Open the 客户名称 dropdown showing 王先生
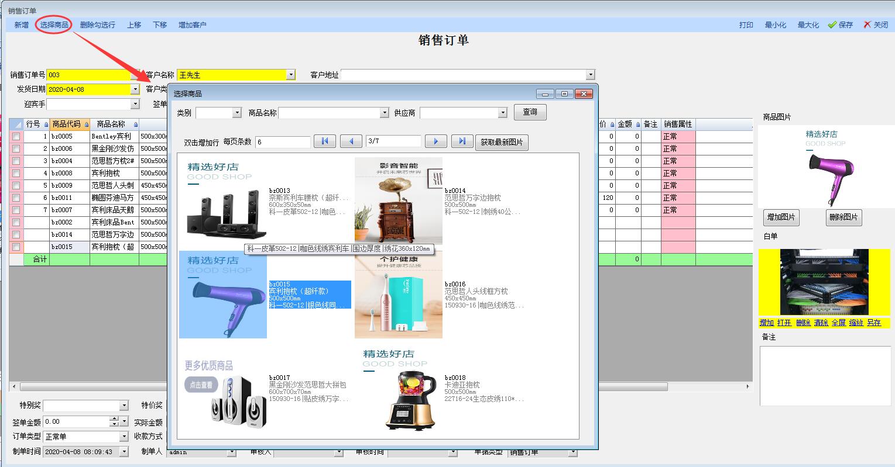This screenshot has width=895, height=467. (291, 75)
